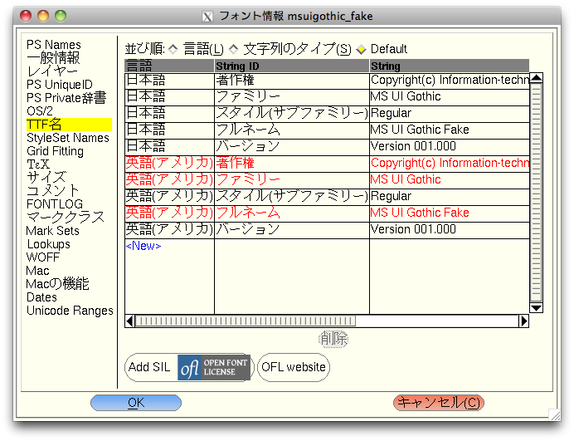Go to the Grid Fitting section
Screen dimensions: 574x441
point(55,151)
